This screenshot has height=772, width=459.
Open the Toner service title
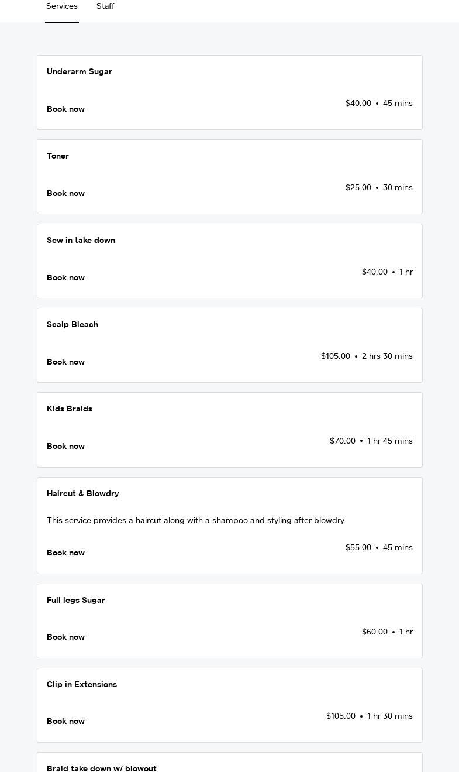(58, 156)
